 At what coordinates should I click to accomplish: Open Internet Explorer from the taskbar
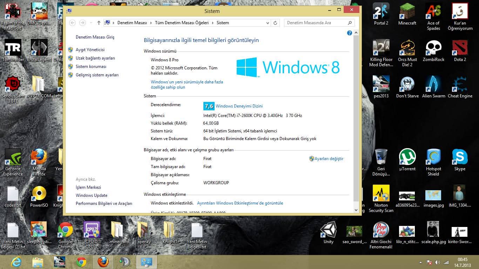[16, 262]
